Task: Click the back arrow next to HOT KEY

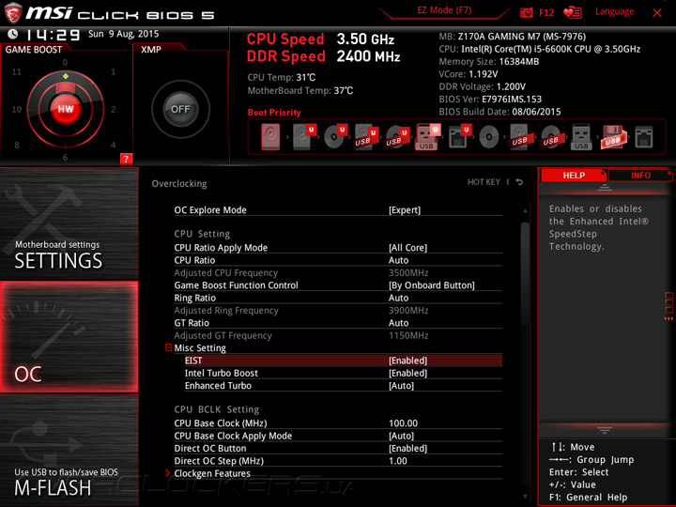Action: 519,182
